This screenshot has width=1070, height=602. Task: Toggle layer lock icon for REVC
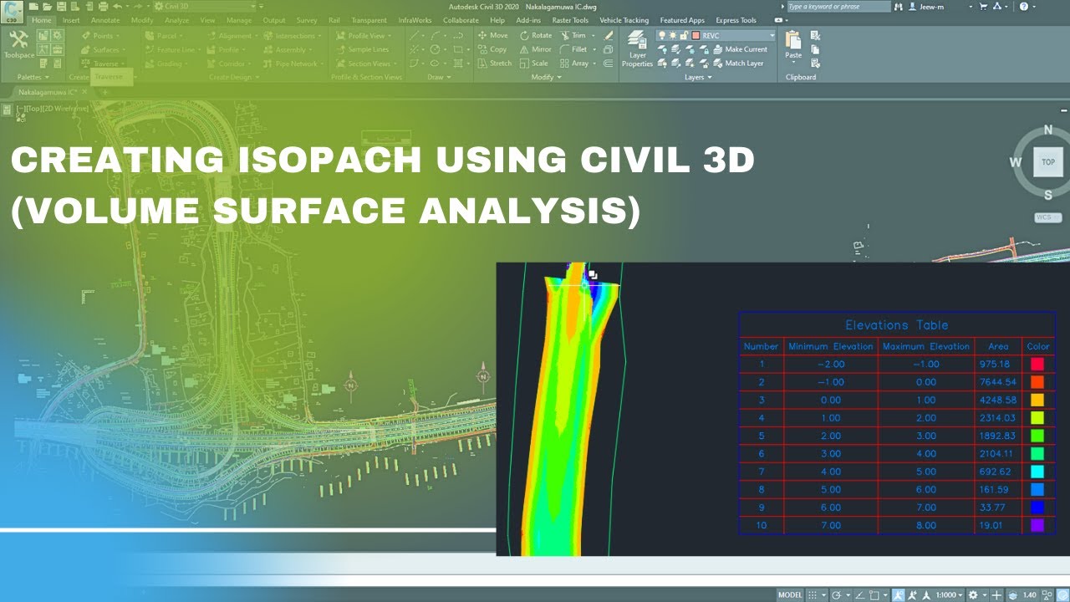coord(684,36)
